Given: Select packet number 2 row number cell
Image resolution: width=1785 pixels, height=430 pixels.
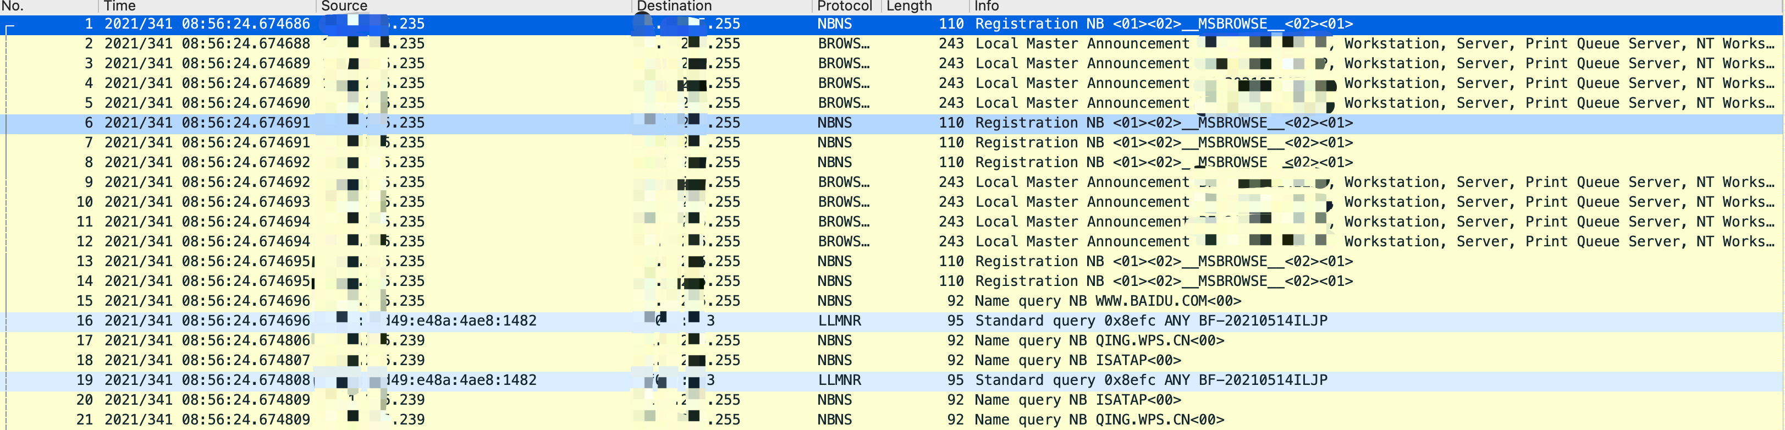Looking at the screenshot, I should pyautogui.click(x=89, y=43).
